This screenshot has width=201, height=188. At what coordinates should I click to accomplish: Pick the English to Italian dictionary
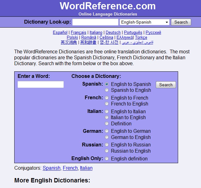click(x=107, y=111)
